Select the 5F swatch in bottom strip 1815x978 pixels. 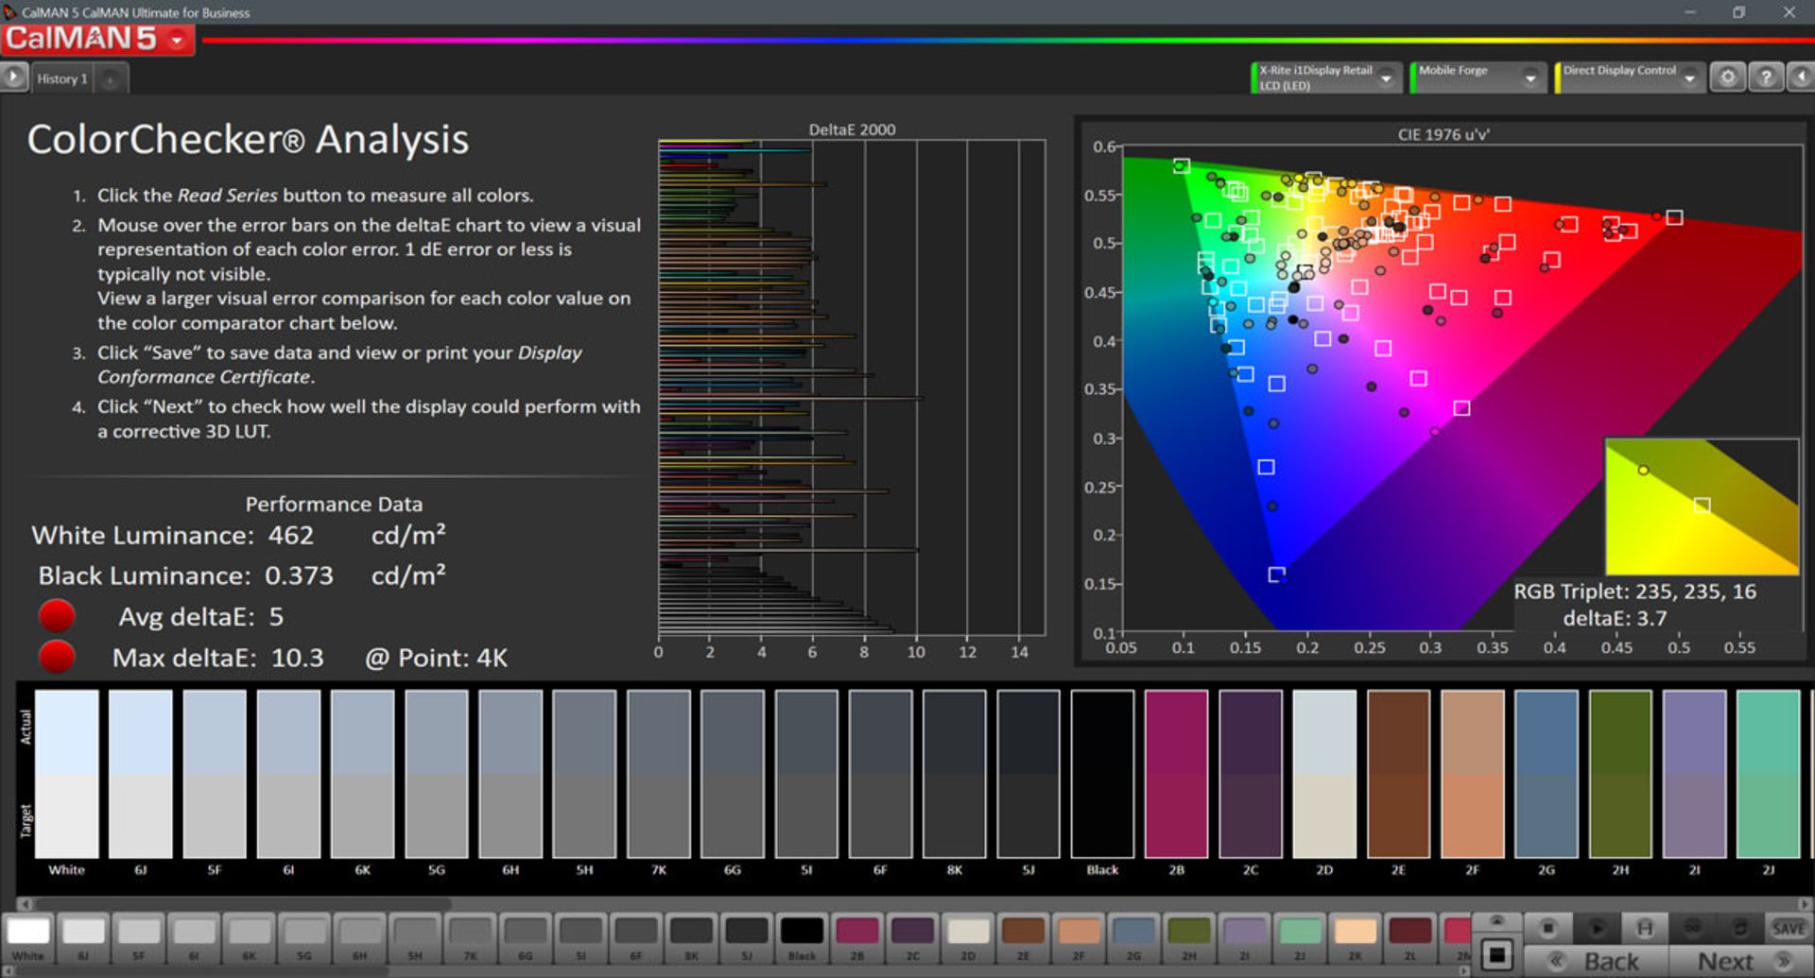(139, 937)
